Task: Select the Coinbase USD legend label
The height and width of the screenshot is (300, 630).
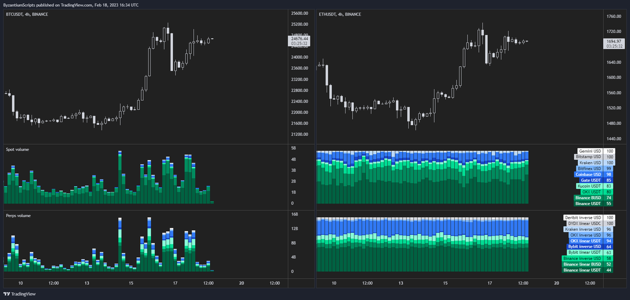Action: point(588,174)
